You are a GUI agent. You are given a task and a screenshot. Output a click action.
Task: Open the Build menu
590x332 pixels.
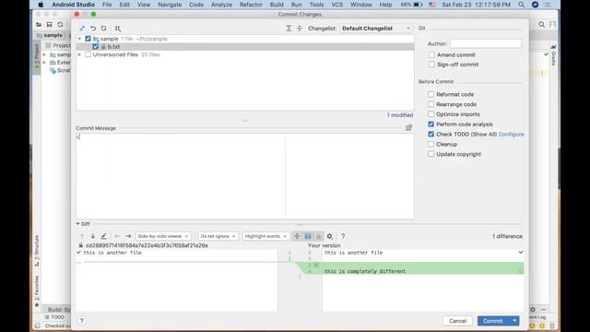tap(277, 5)
